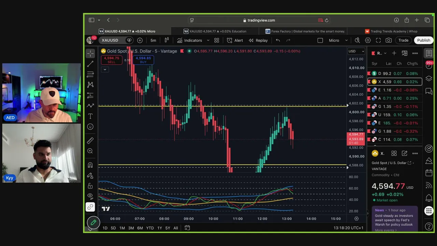This screenshot has height=246, width=437.
Task: Create a price Alert
Action: pyautogui.click(x=235, y=40)
